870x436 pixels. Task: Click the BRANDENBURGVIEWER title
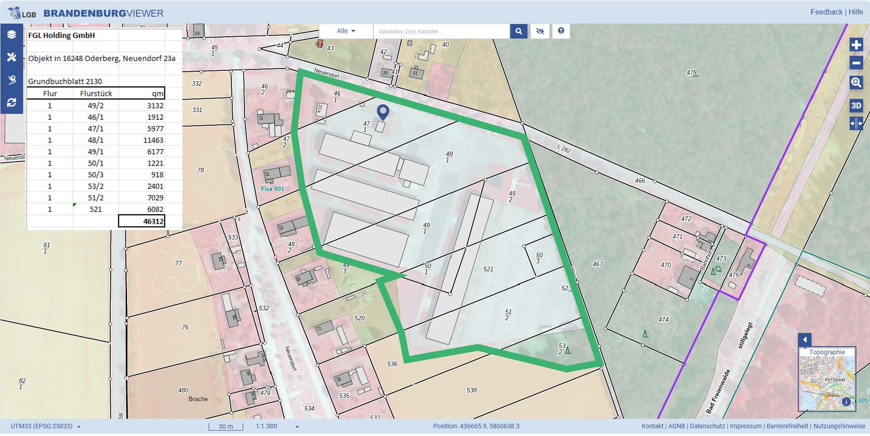click(x=103, y=13)
